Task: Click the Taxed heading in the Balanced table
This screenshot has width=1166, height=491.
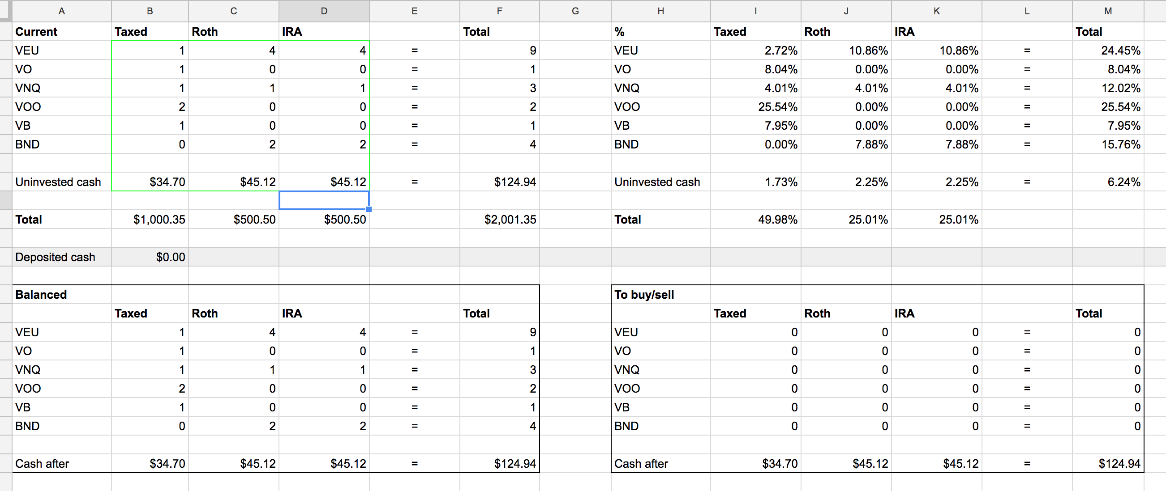Action: (131, 313)
